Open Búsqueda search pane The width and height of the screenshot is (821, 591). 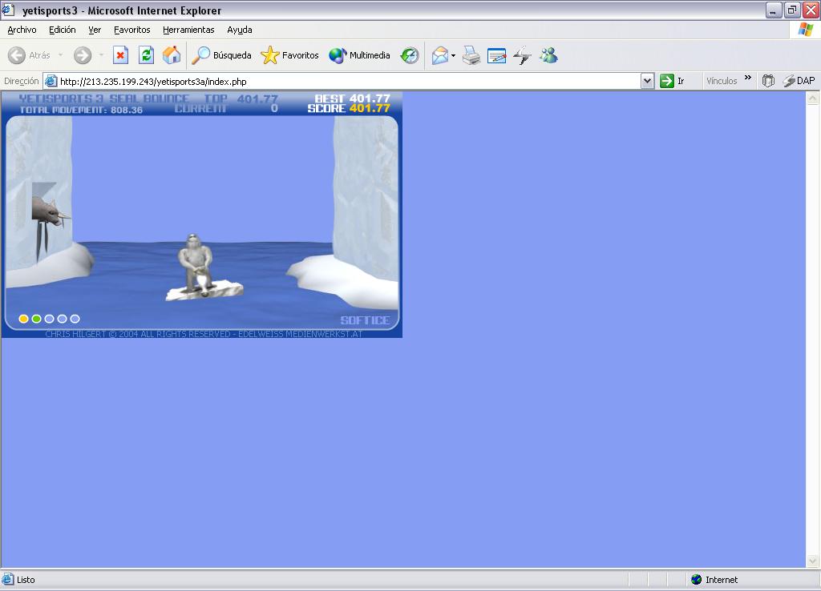pyautogui.click(x=221, y=55)
